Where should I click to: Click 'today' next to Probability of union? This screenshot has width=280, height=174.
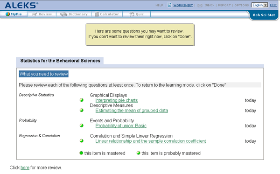point(251,125)
